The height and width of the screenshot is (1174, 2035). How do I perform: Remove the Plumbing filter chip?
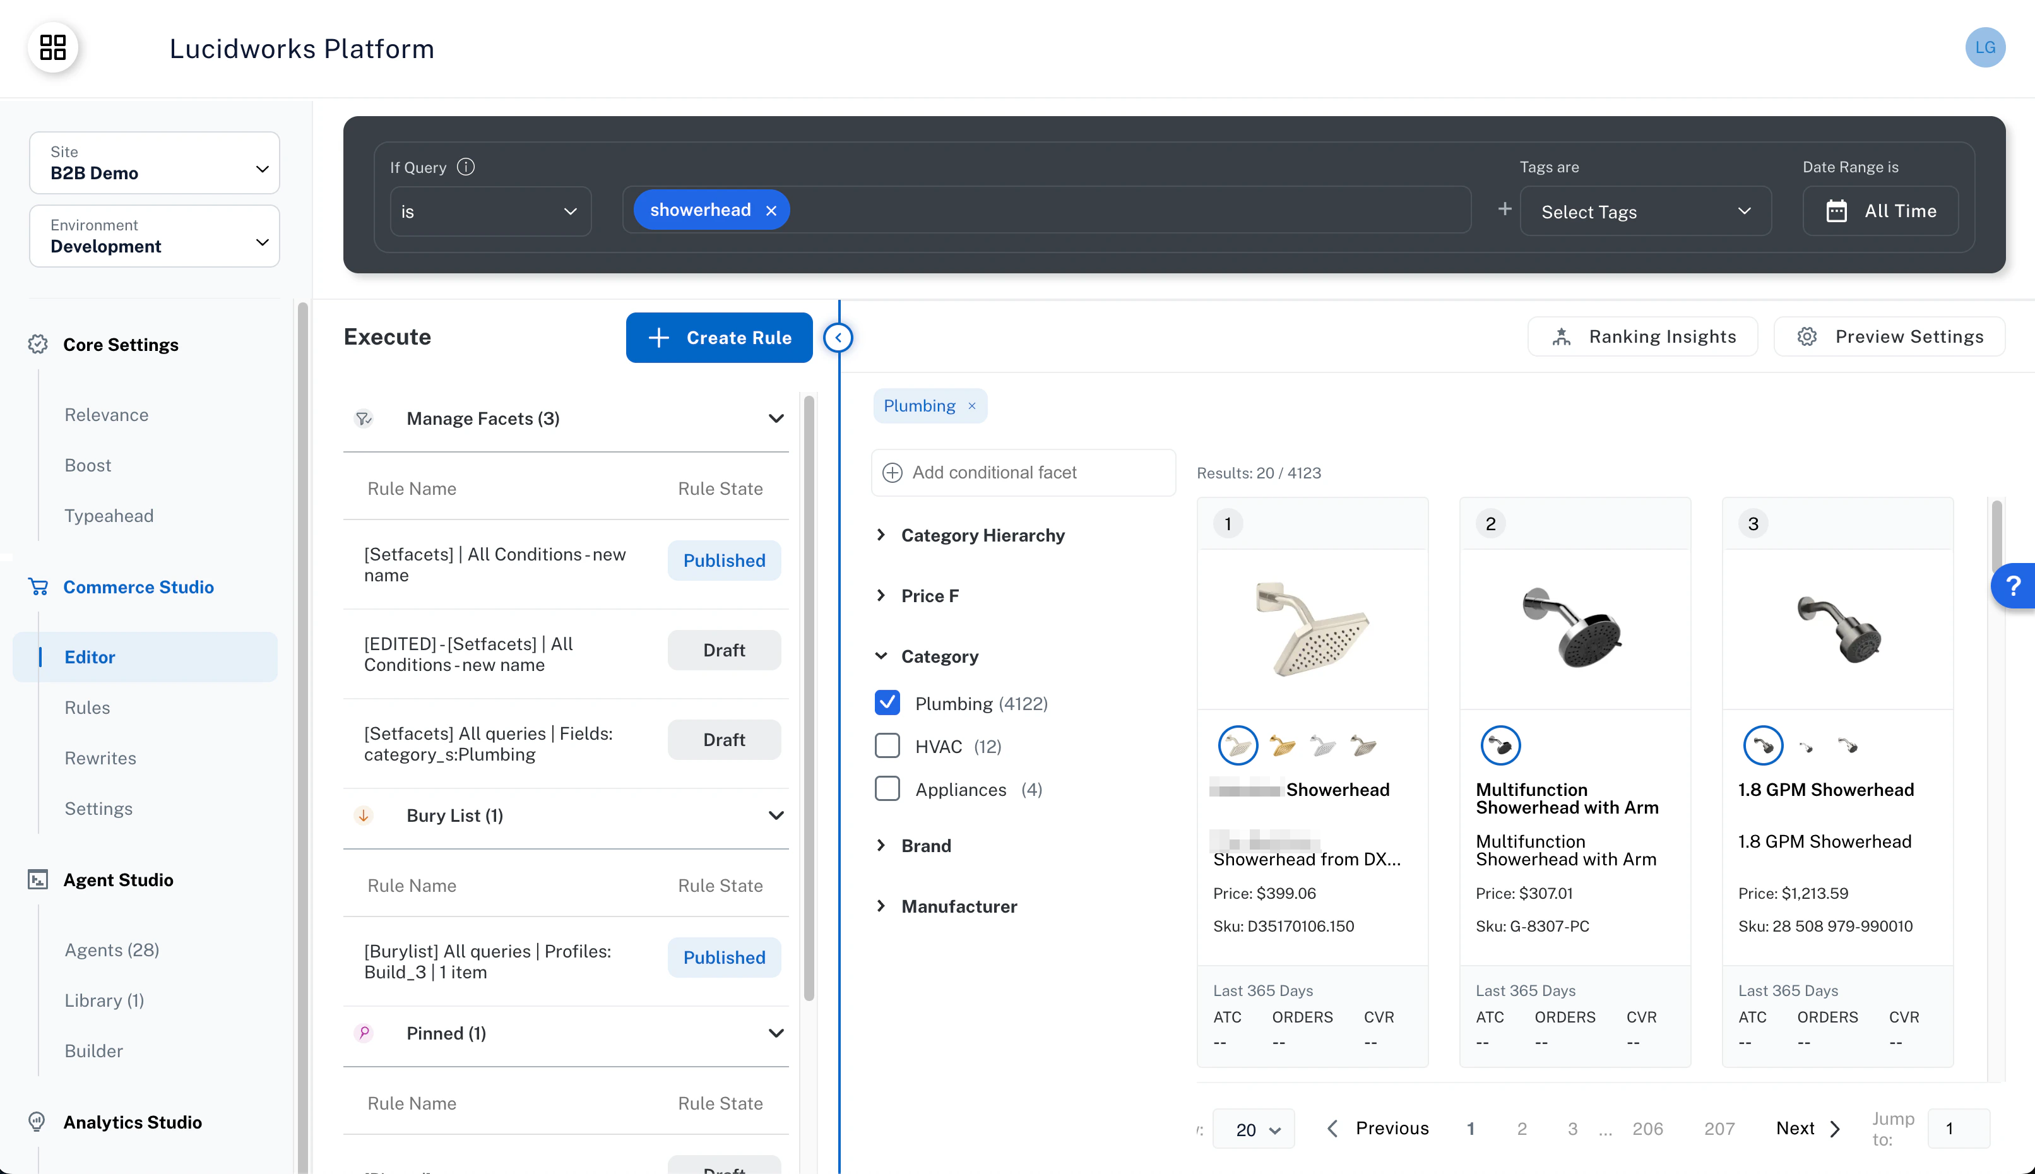[972, 406]
